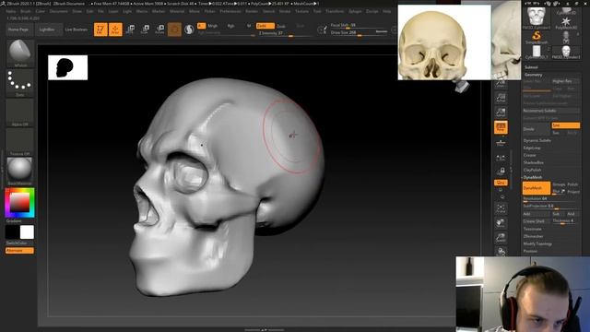The height and width of the screenshot is (332, 590).
Task: Click the sculptris-style S circle icon
Action: point(189,30)
